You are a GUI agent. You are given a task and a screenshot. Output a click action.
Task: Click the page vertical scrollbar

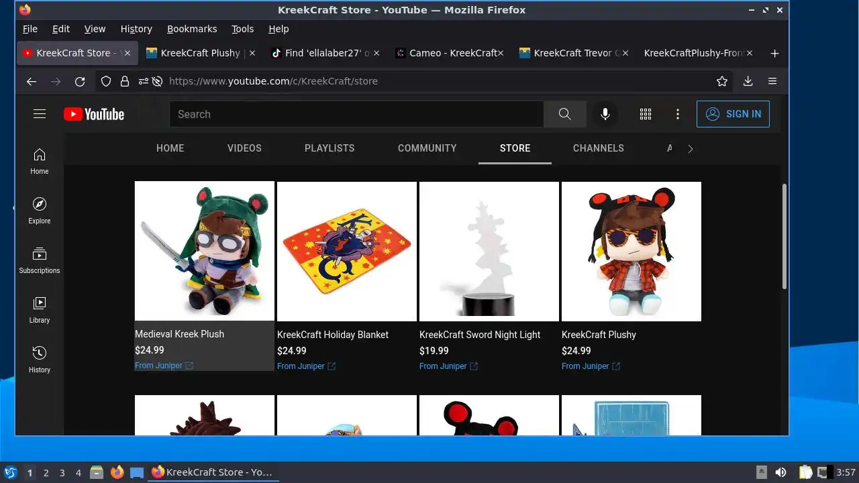pos(784,236)
